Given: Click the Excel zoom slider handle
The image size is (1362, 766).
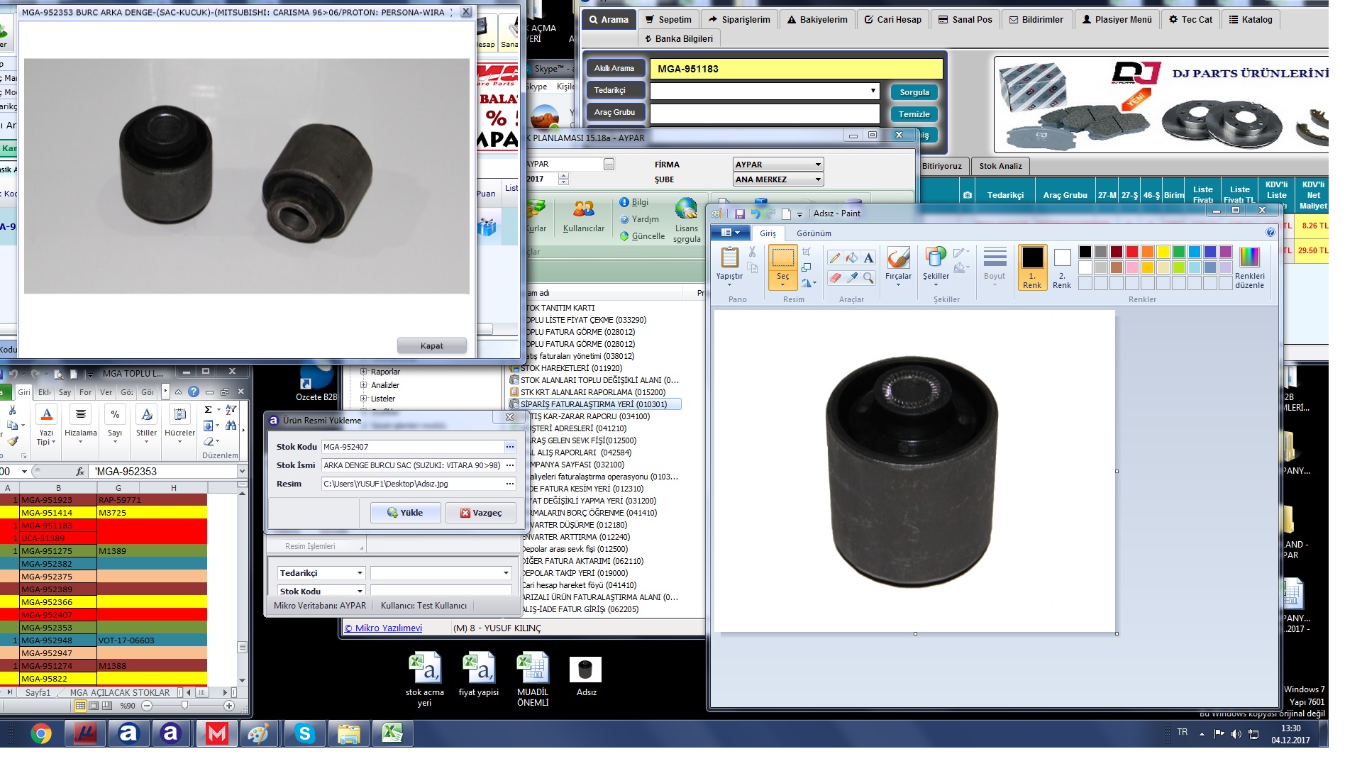Looking at the screenshot, I should click(184, 706).
